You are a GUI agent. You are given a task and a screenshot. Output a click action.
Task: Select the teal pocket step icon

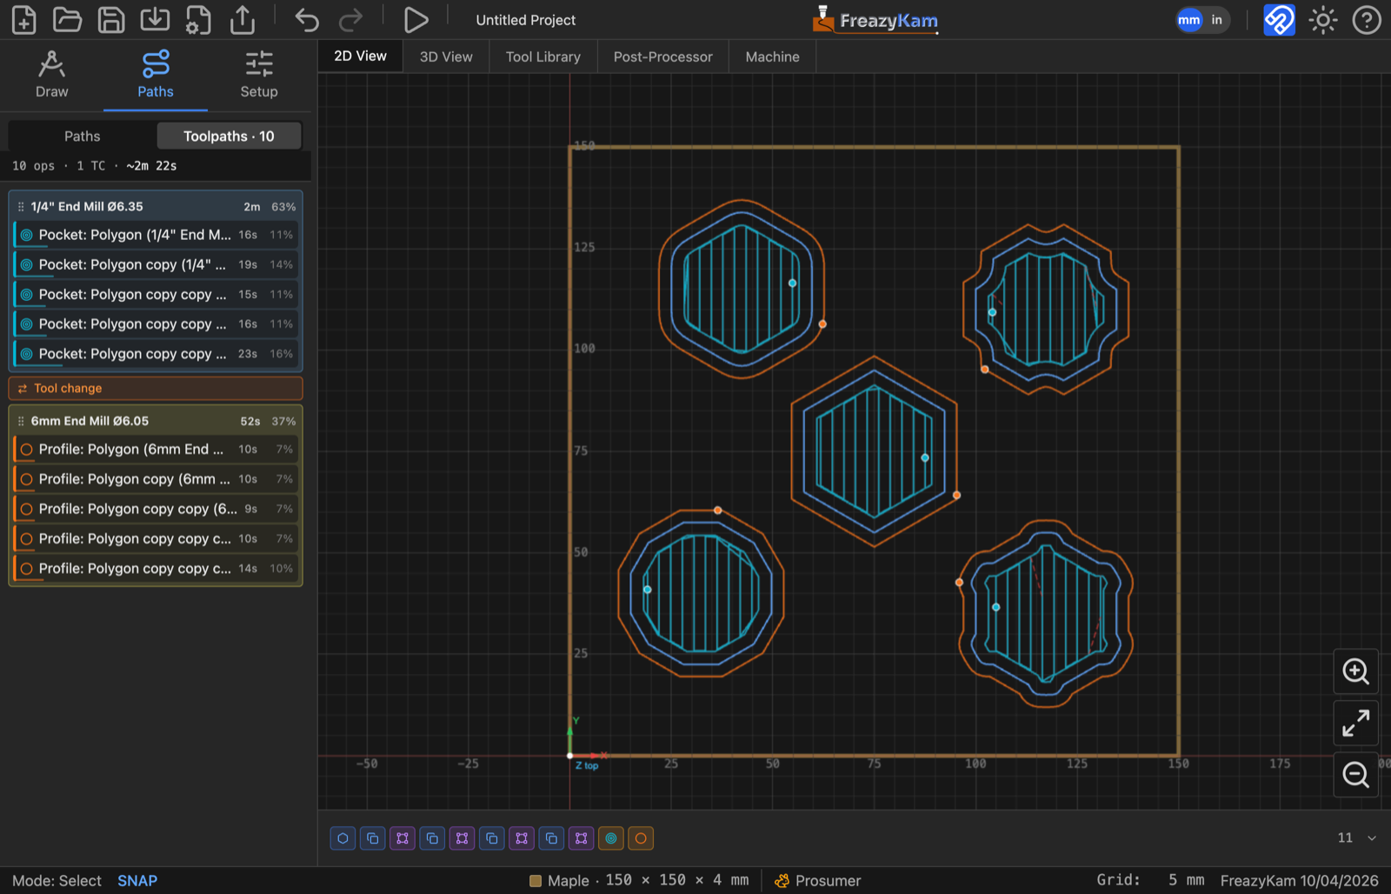[611, 838]
